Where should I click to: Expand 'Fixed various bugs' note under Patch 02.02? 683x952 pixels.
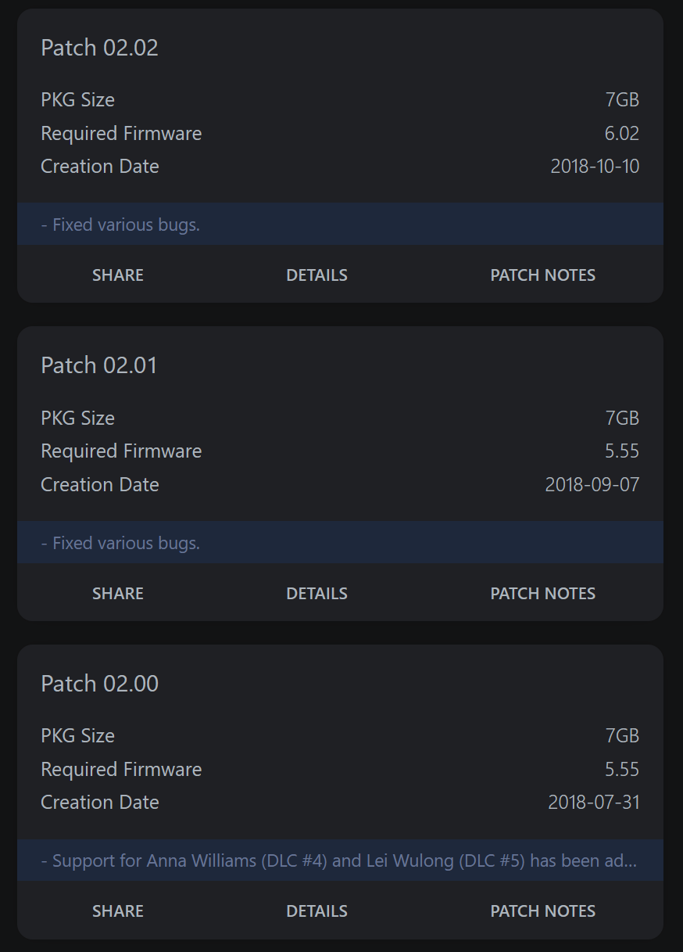(121, 225)
